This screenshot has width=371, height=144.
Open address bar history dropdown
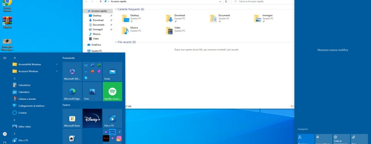(x=220, y=2)
